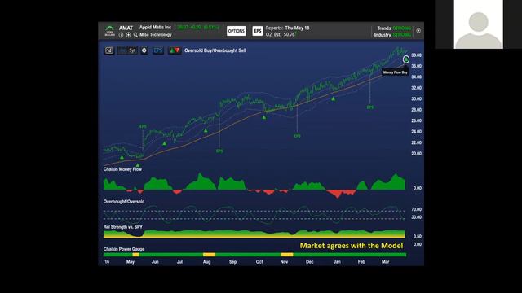The image size is (522, 293).
Task: Click the AMAT ticker symbol
Action: click(x=126, y=28)
